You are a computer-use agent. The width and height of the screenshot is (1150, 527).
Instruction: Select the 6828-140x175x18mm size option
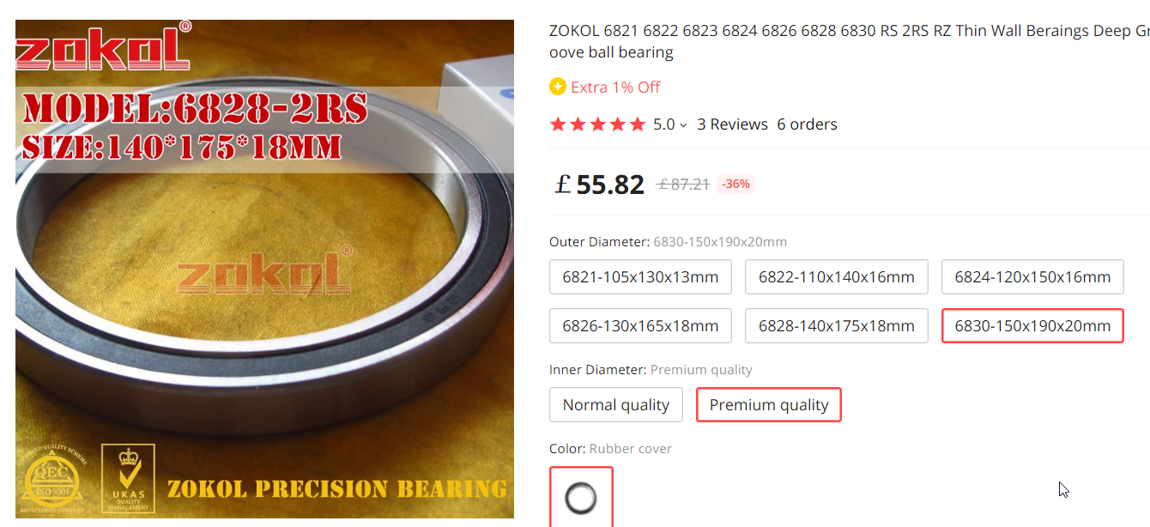[837, 326]
